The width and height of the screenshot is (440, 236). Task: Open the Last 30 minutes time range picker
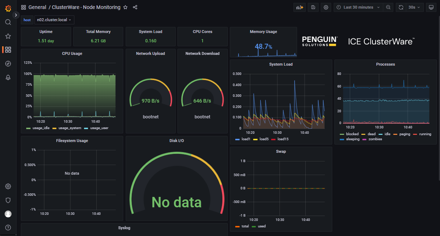[x=358, y=7]
